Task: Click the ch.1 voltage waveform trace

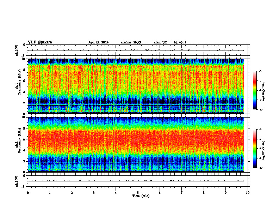Action: point(136,50)
